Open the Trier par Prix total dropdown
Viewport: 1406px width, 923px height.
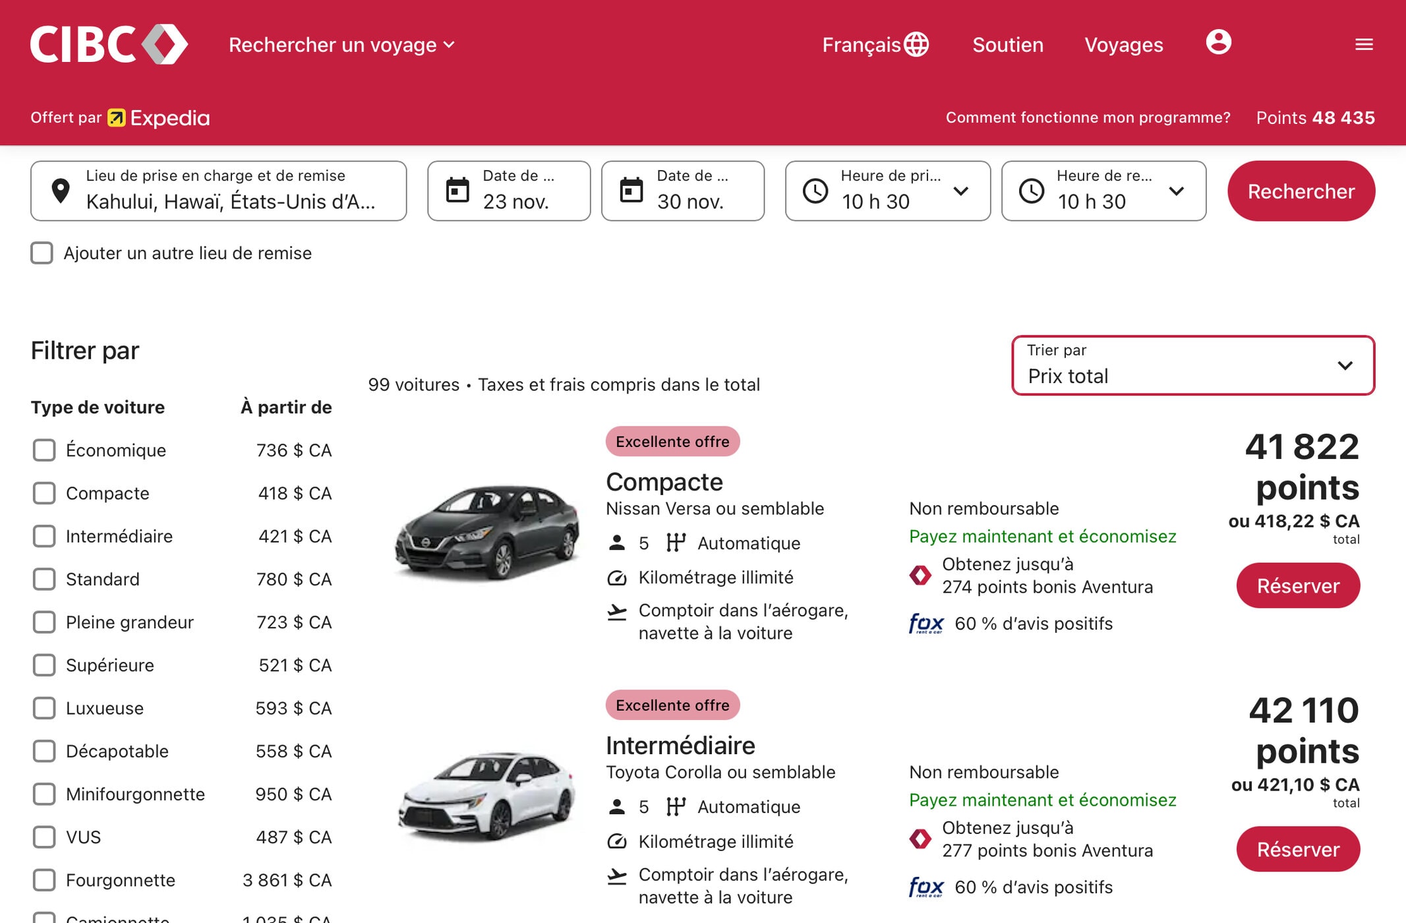point(1193,365)
